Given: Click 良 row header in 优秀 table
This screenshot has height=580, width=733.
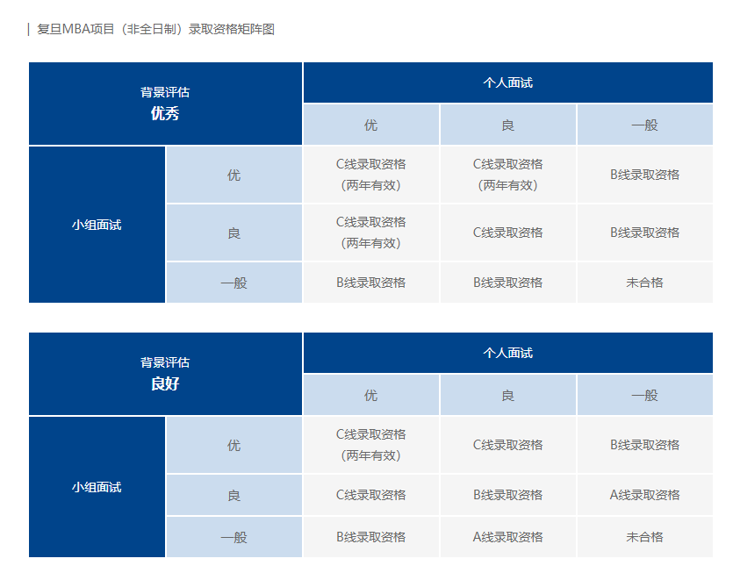Looking at the screenshot, I should point(234,233).
